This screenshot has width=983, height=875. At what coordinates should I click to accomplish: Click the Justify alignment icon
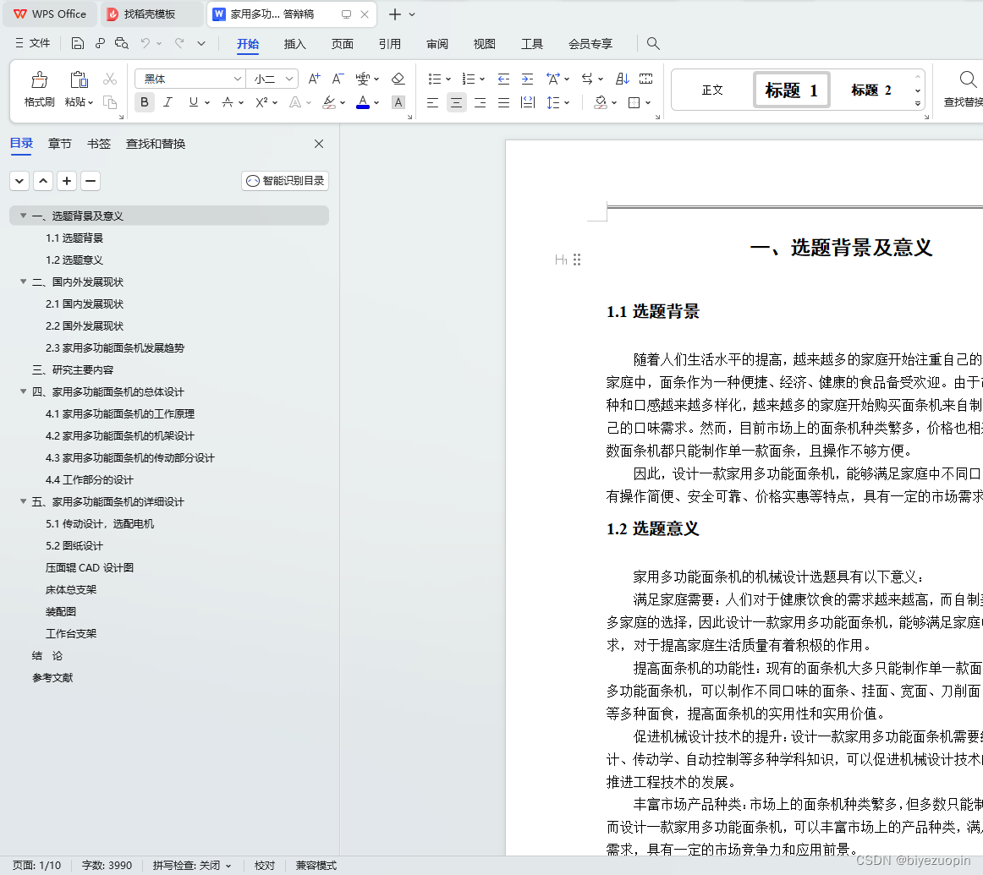503,103
